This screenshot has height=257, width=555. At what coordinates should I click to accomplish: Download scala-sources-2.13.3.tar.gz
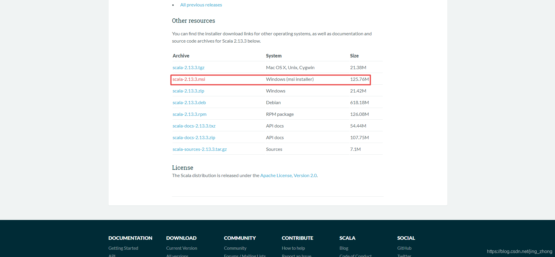point(200,149)
